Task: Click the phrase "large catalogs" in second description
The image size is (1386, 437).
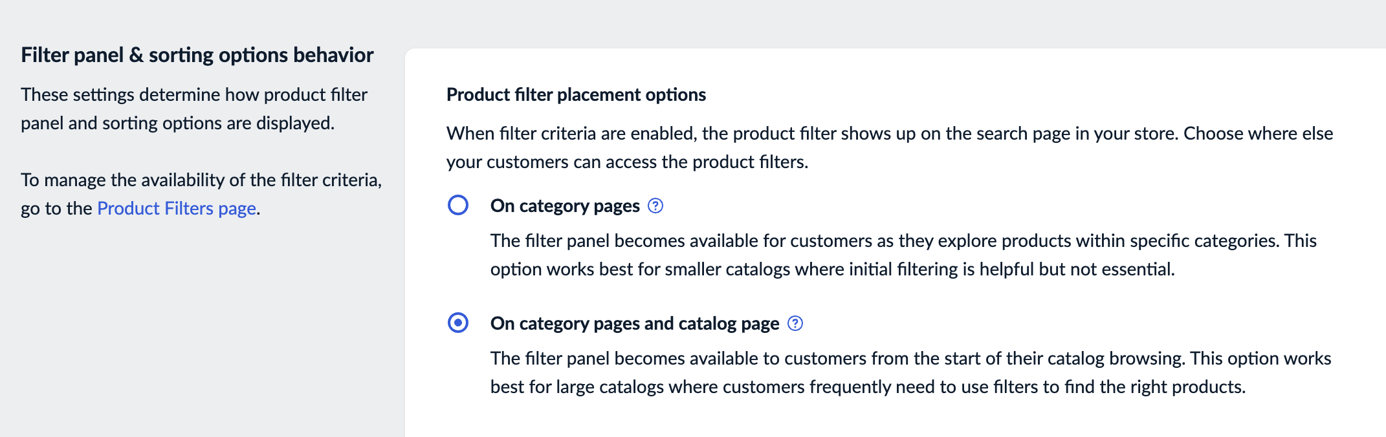Action: click(612, 386)
